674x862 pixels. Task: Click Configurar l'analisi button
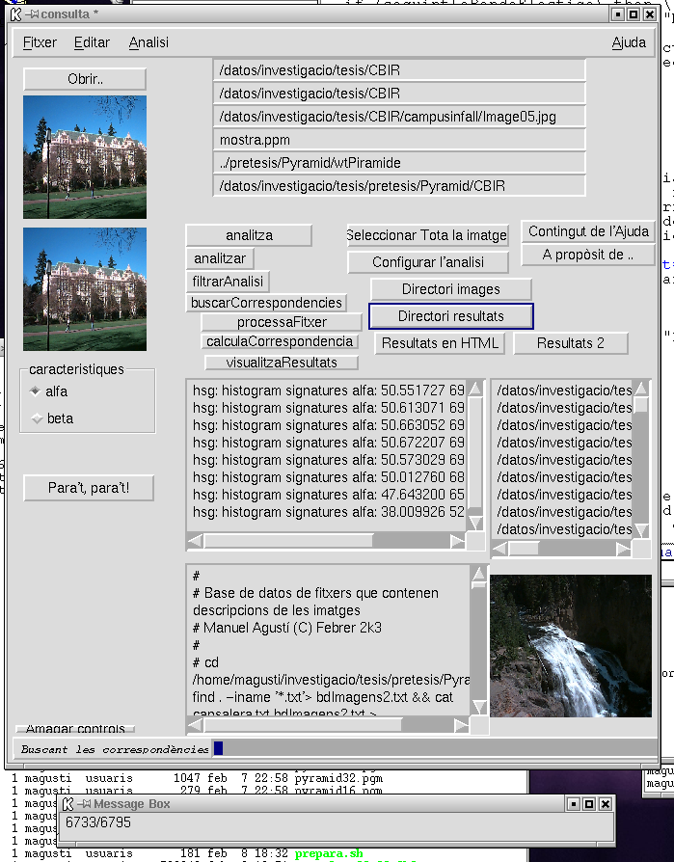(x=428, y=262)
